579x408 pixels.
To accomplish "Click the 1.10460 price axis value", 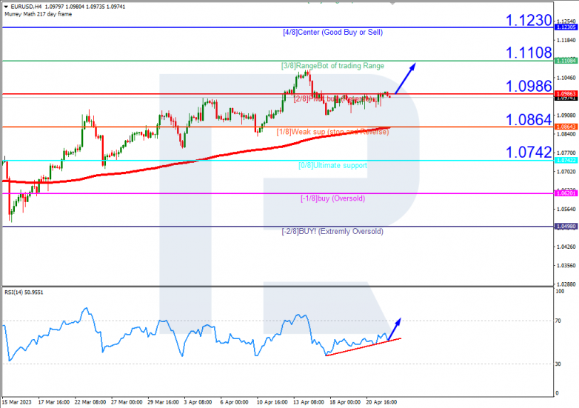I will coord(566,78).
